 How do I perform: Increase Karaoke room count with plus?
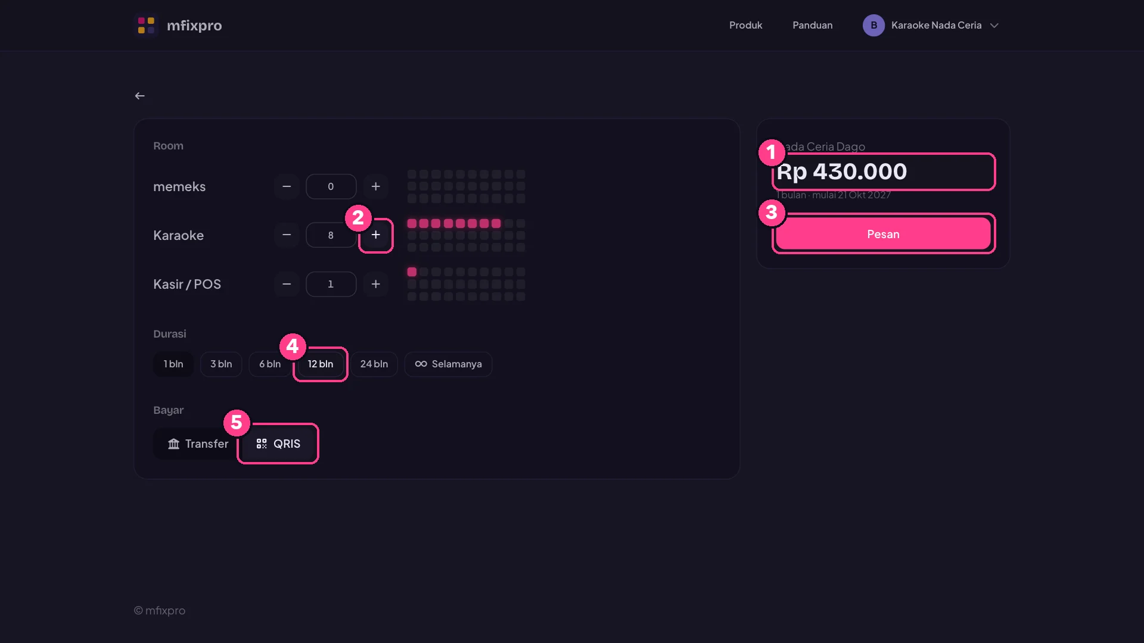click(x=376, y=235)
